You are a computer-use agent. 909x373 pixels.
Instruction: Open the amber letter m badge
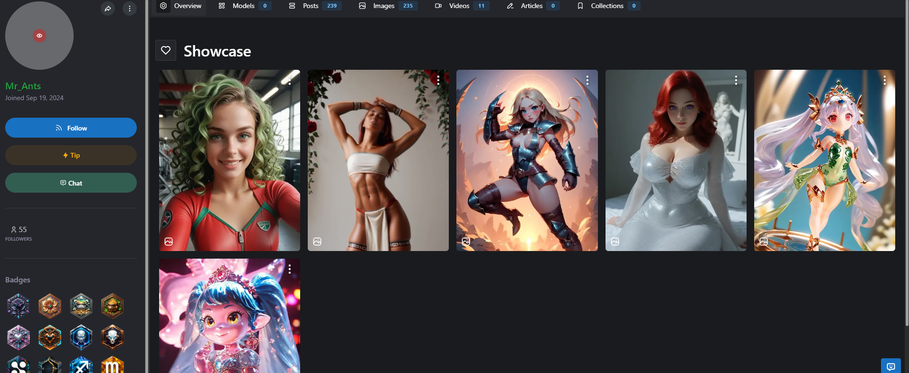pos(113,365)
